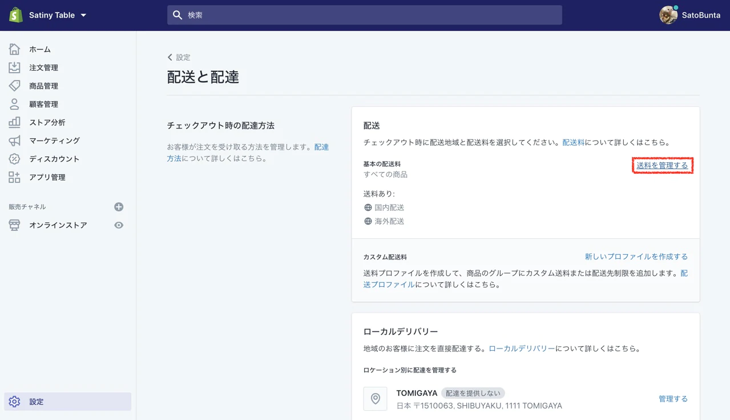The width and height of the screenshot is (730, 420).
Task: Go back to 設定 via the chevron
Action: pyautogui.click(x=170, y=57)
